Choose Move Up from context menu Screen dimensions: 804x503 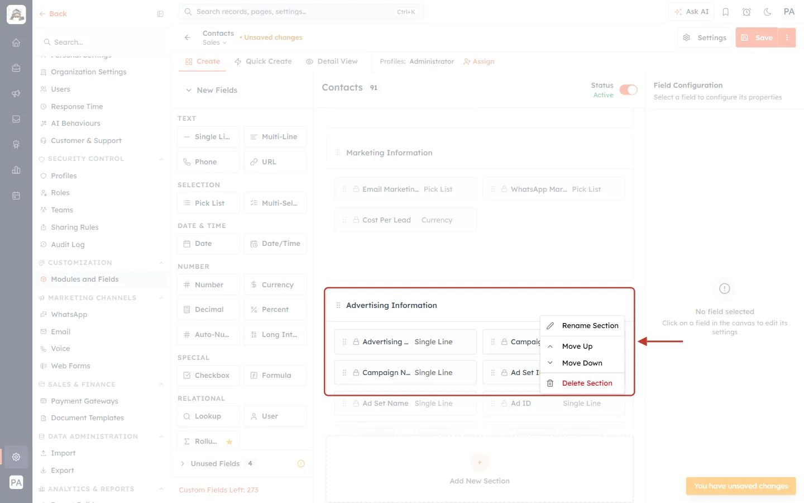tap(582, 347)
